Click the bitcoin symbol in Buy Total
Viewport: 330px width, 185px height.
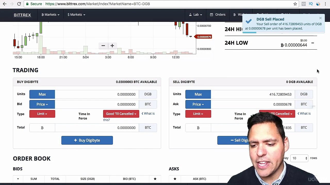tap(42, 128)
